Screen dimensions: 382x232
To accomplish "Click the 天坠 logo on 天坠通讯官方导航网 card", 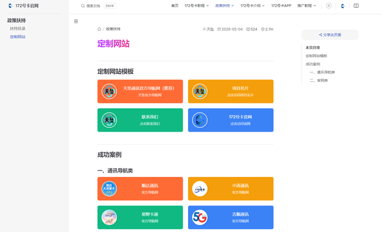I will pyautogui.click(x=109, y=91).
